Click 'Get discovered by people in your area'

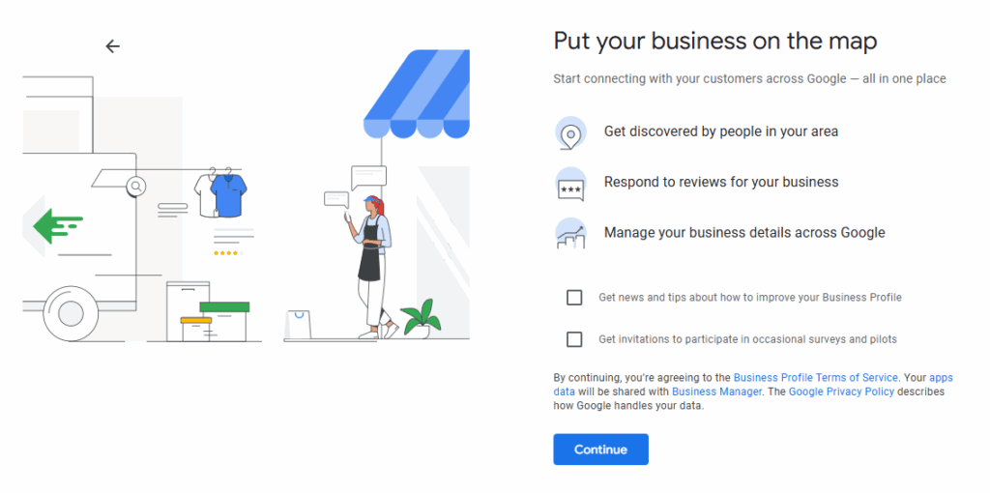pyautogui.click(x=721, y=131)
